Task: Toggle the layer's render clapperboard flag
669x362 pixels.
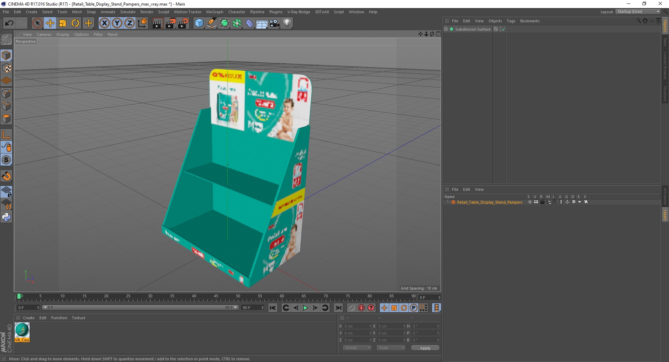Action: [x=542, y=202]
